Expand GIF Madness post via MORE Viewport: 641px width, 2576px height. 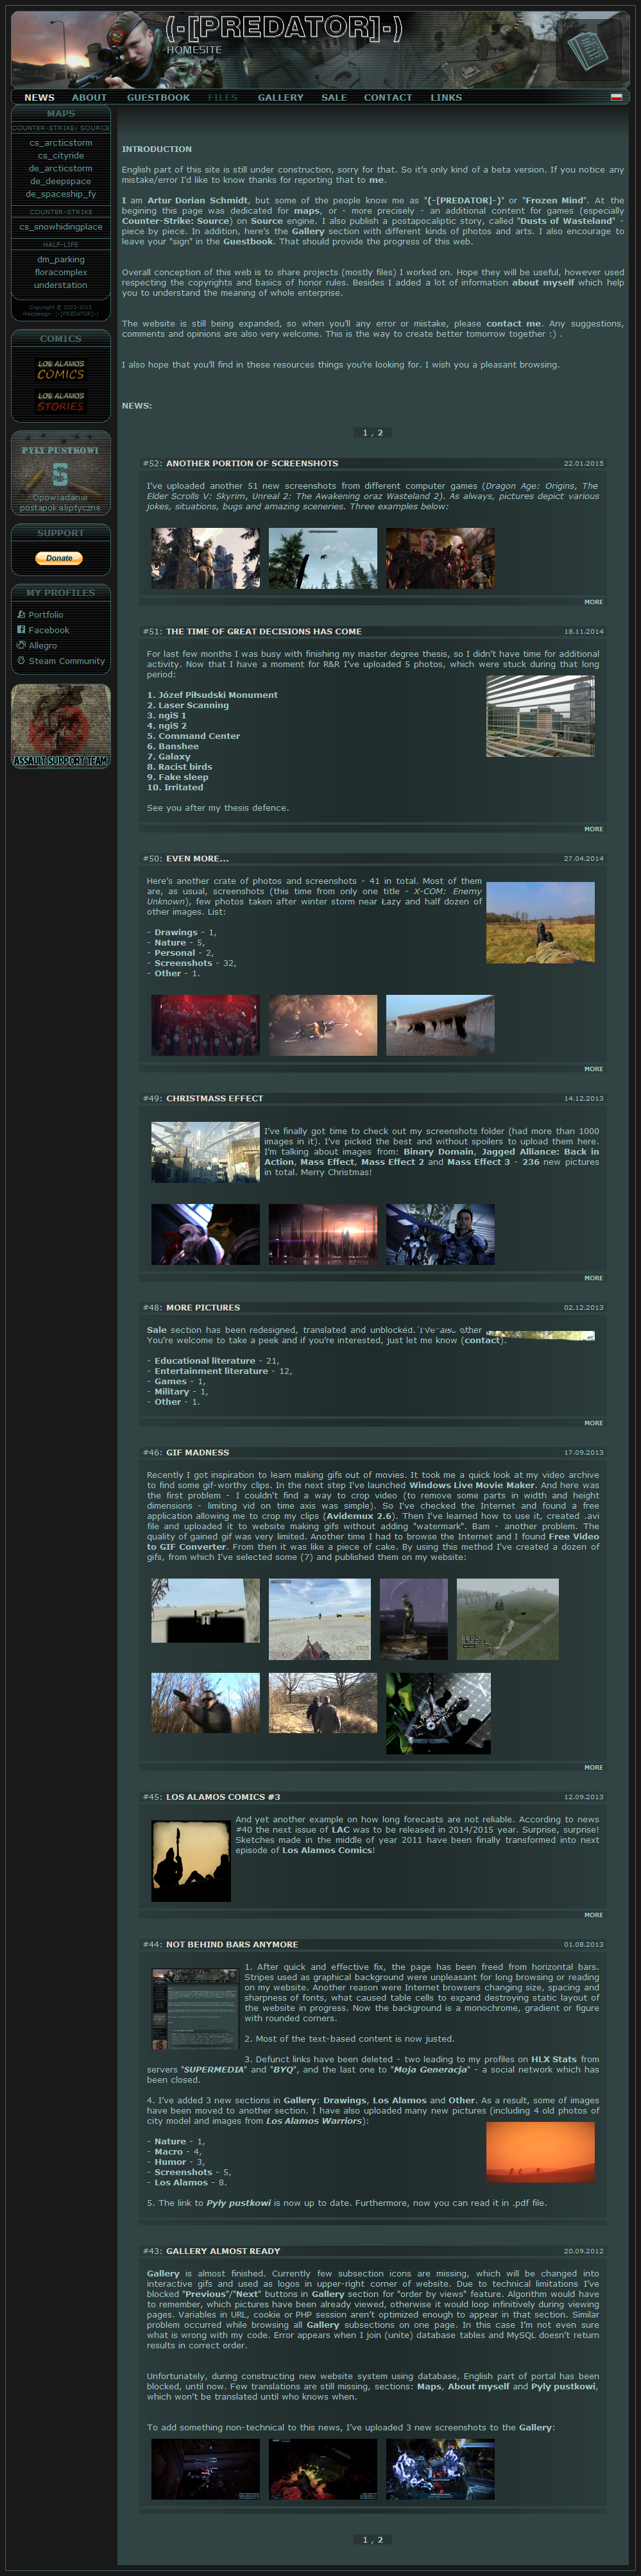click(x=593, y=1767)
